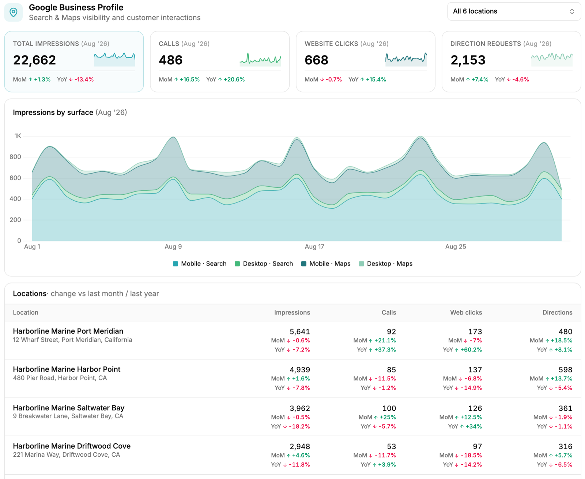Select the Website Clicks metric card
Screen dimensions: 585x479
click(x=365, y=61)
